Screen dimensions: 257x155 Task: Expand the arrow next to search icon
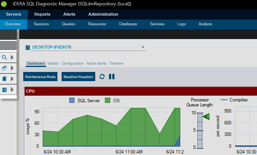(12, 57)
